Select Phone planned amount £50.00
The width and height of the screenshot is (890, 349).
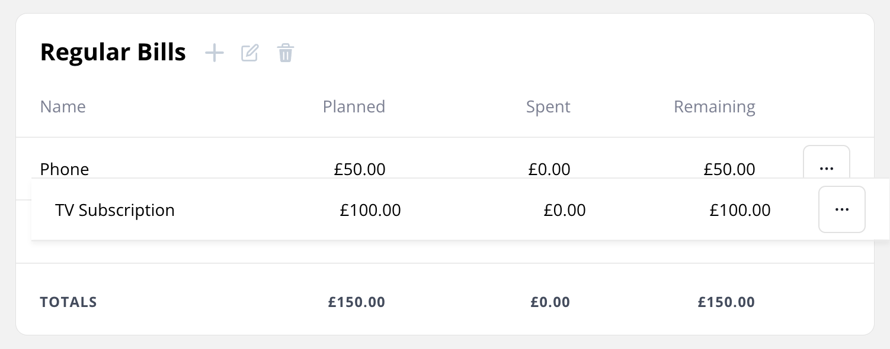pos(360,170)
